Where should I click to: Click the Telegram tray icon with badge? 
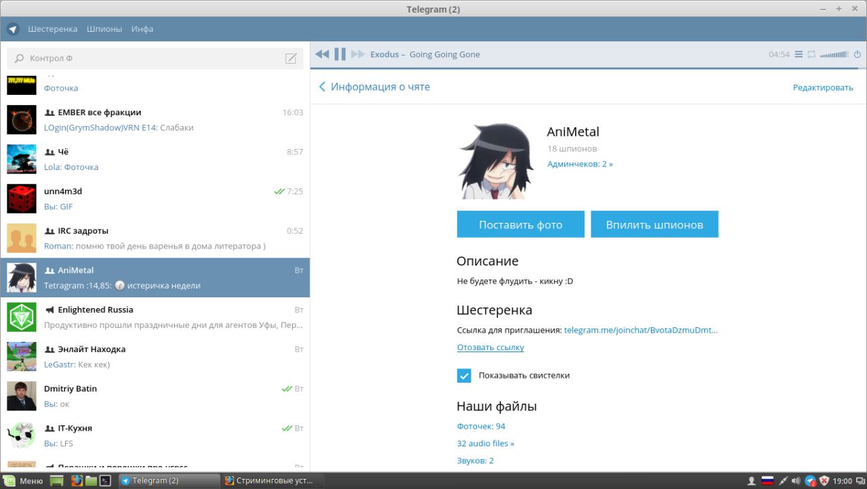tap(810, 481)
